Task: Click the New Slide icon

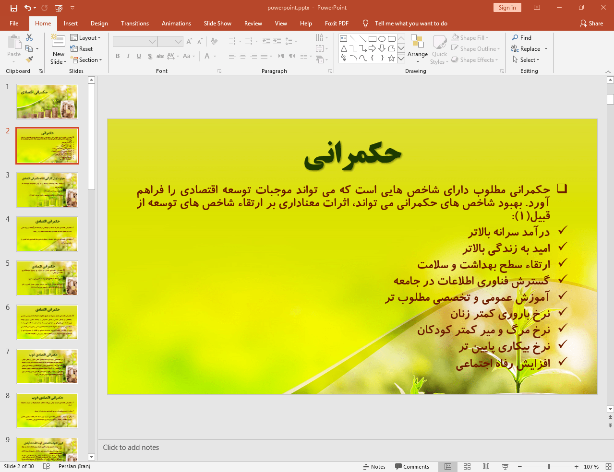Action: (58, 41)
